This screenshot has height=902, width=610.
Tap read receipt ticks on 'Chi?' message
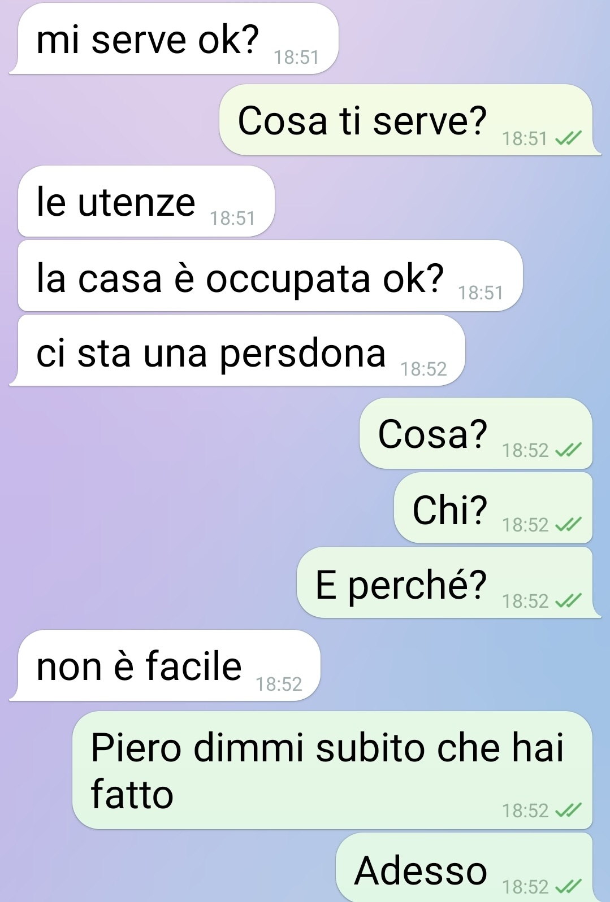pos(568,525)
